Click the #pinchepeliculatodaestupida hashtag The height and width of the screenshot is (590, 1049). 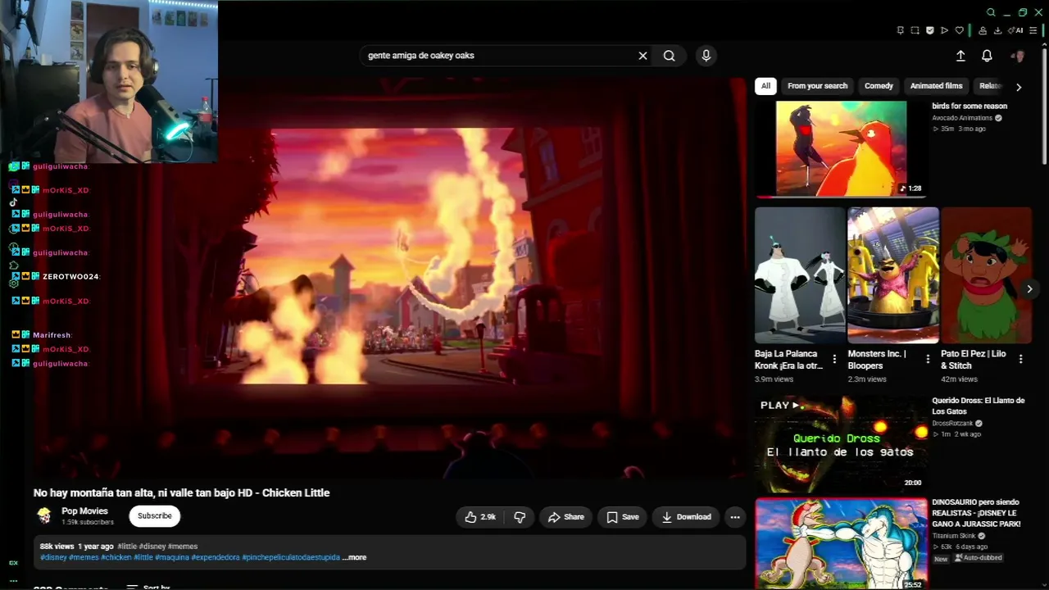coord(291,557)
